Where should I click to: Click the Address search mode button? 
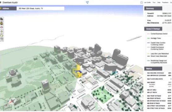click(8, 8)
